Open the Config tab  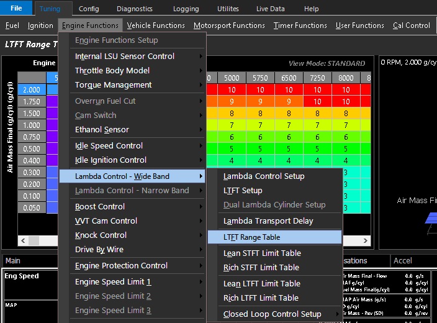click(89, 9)
